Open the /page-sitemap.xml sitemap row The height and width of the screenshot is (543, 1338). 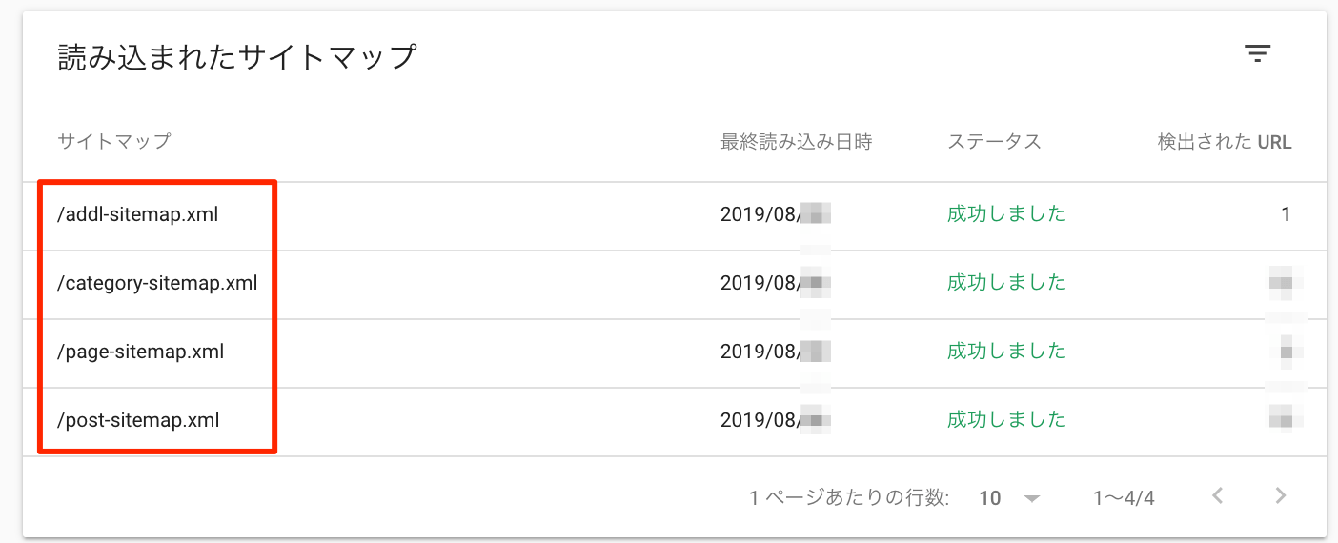(141, 352)
